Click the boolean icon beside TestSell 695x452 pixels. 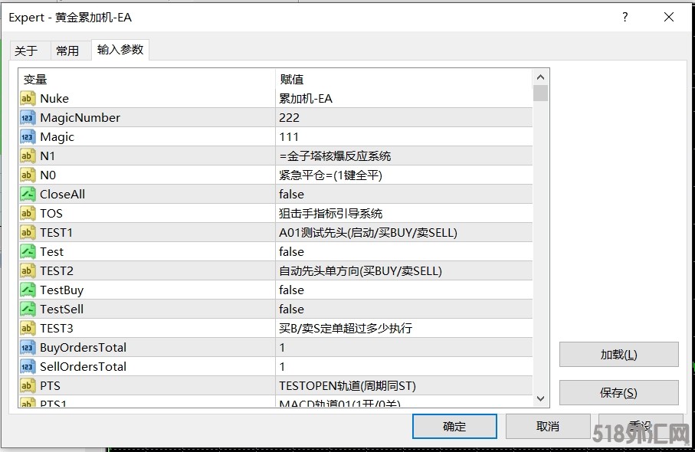[28, 310]
